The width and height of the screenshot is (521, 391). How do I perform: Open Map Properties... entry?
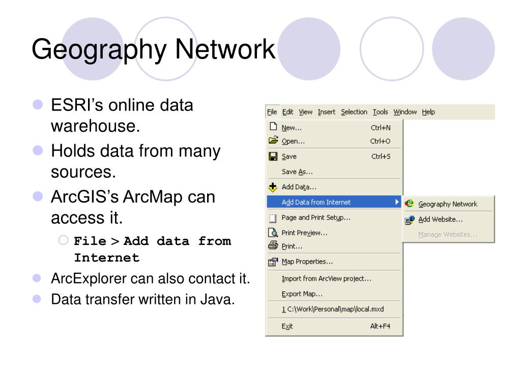334,262
